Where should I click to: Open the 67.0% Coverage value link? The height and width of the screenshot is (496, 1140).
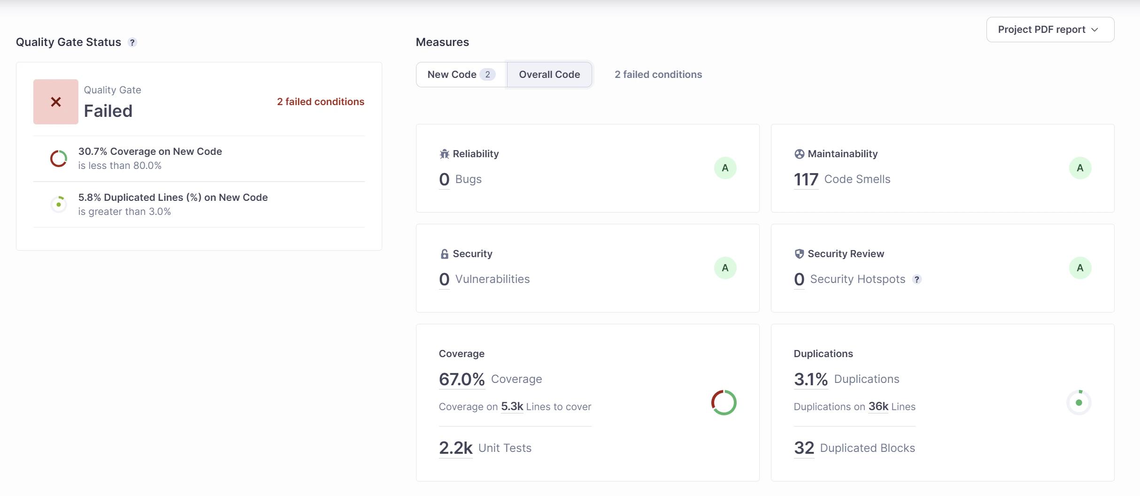point(462,379)
